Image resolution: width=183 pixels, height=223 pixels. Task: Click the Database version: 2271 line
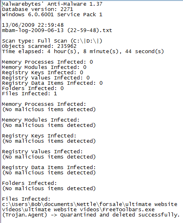click(38, 9)
